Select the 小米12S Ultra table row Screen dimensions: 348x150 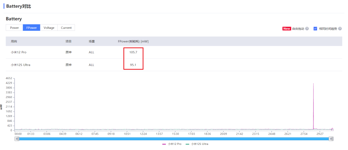tap(21, 65)
